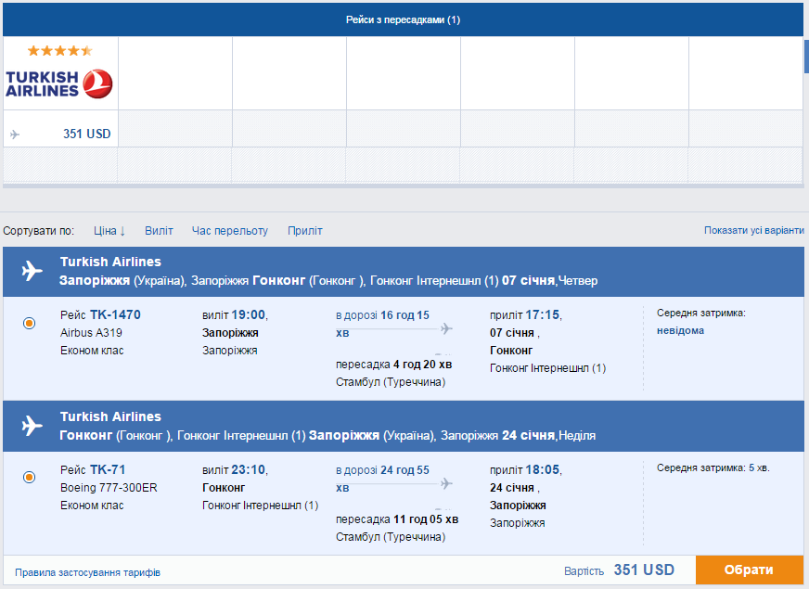
Task: Click the 24 січня, Неділя date in the header
Action: click(x=548, y=435)
